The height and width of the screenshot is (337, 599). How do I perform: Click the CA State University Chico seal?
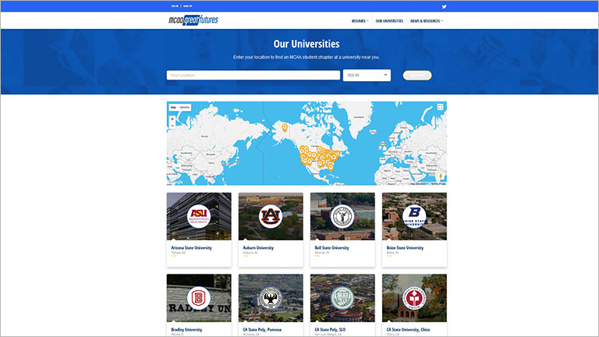[x=414, y=298]
